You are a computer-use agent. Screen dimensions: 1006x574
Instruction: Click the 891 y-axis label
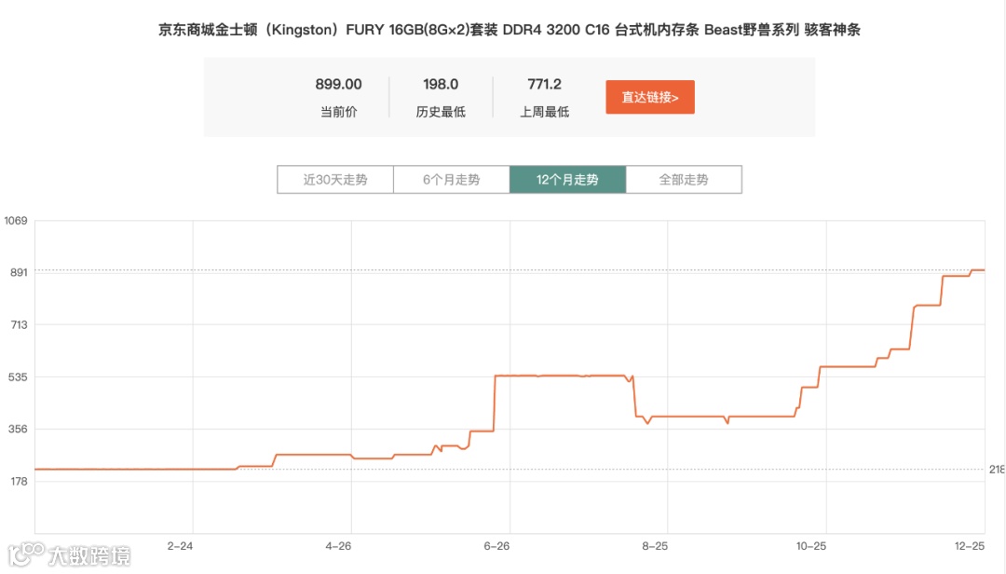[x=19, y=273]
